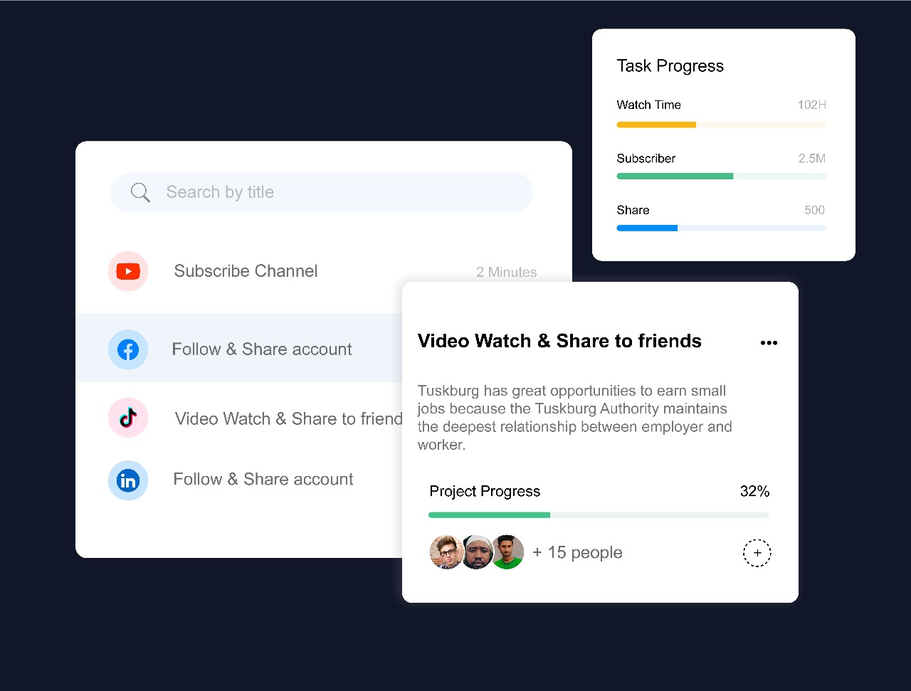Select the YouTube icon for Subscribe Channel

click(x=128, y=271)
